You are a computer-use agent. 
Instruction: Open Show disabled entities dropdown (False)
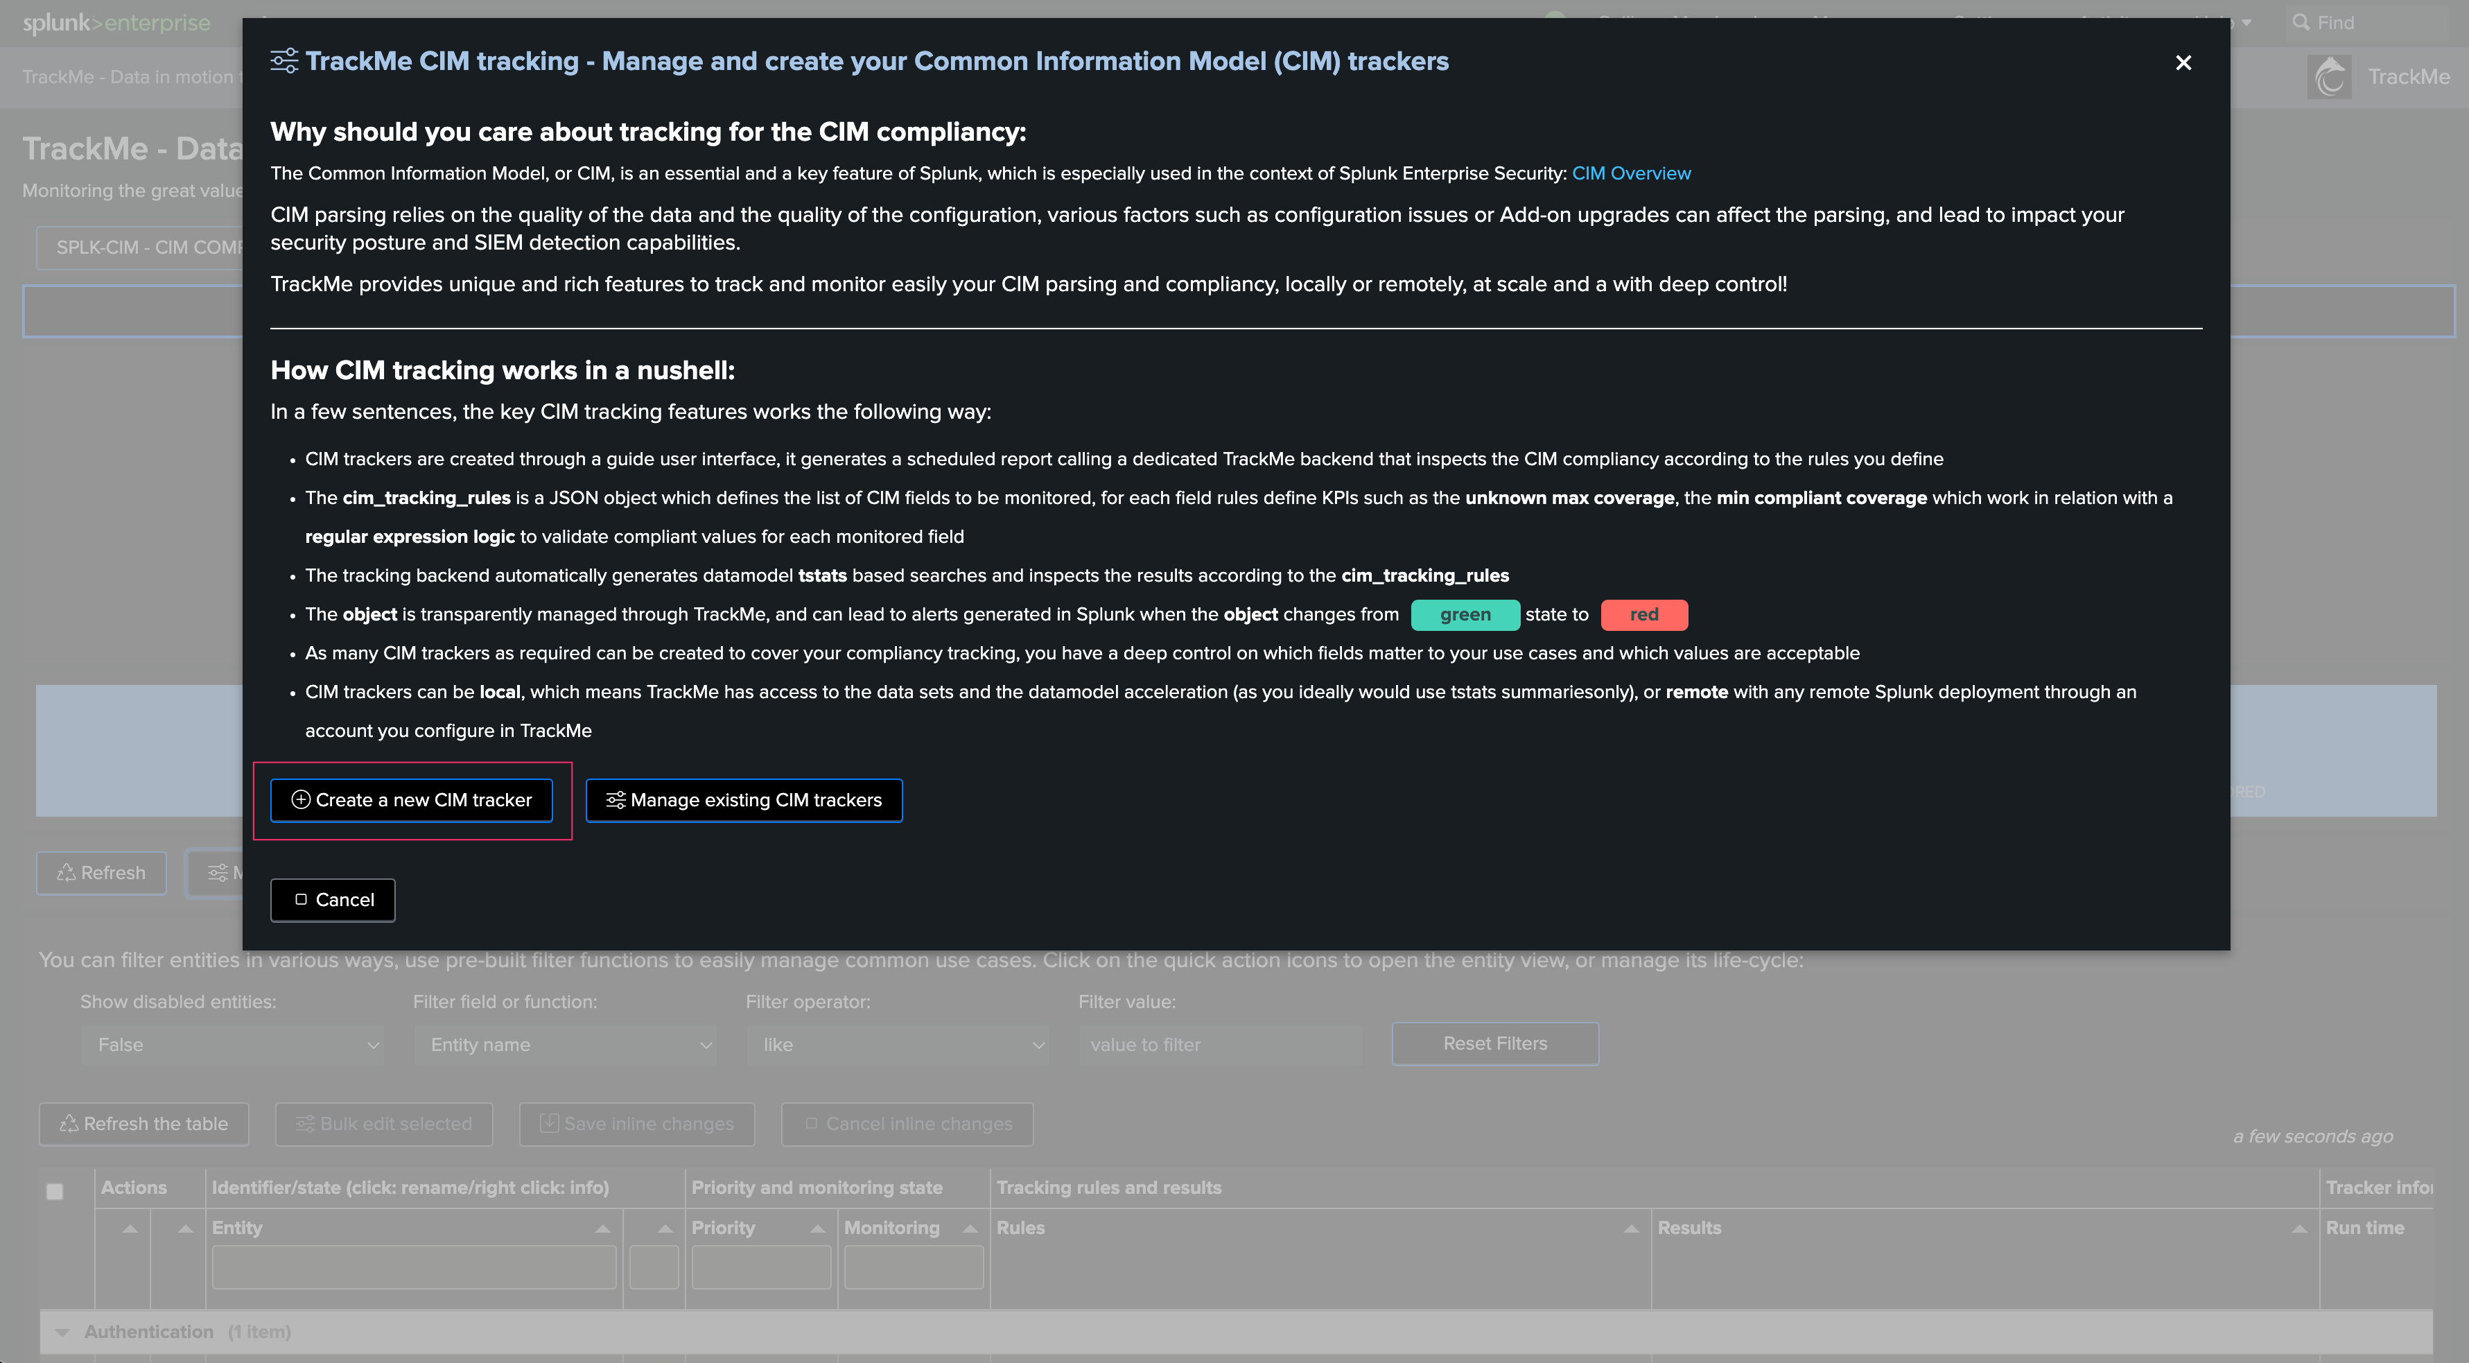click(232, 1045)
